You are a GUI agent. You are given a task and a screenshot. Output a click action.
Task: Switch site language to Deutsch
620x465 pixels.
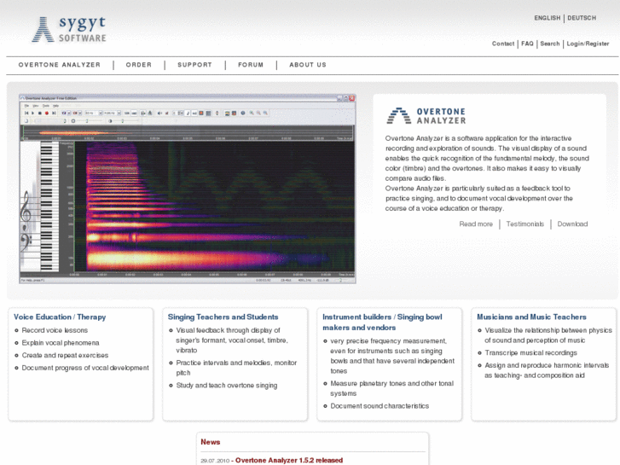coord(582,18)
